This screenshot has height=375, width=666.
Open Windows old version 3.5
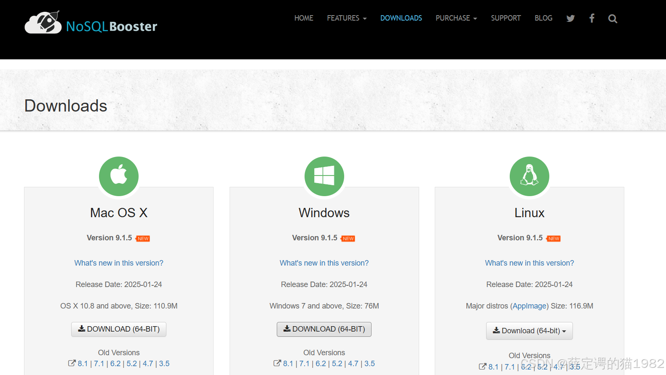369,364
